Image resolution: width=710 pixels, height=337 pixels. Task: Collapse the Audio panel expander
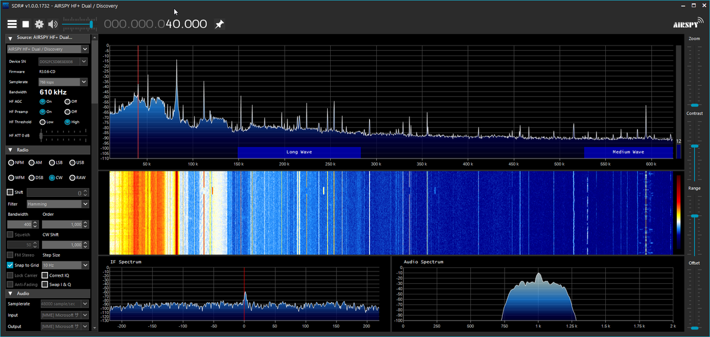click(10, 293)
